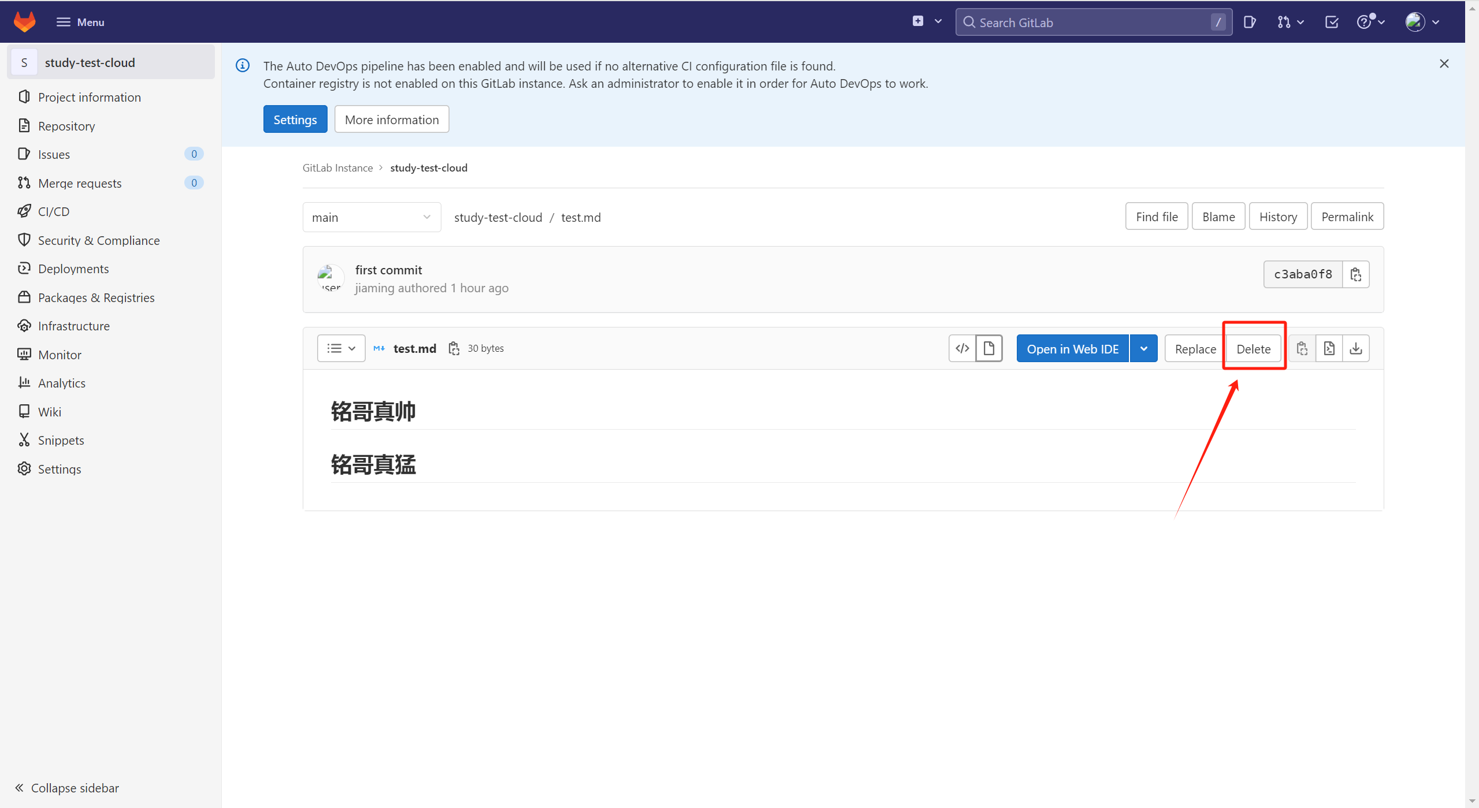Screen dimensions: 1479x808
Task: Click the GitLab fox logo
Action: (24, 22)
